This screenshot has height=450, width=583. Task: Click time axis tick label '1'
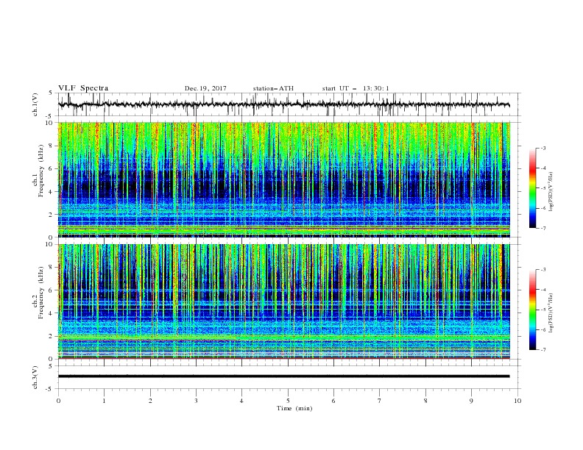105,401
